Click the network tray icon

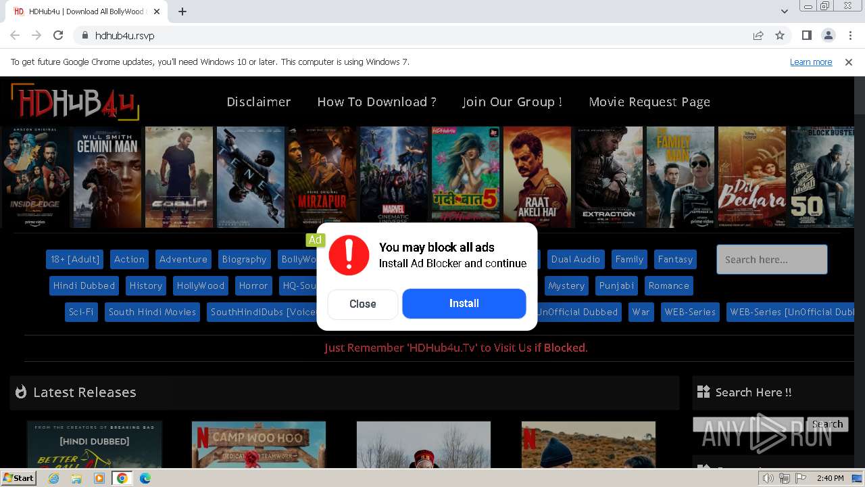(785, 478)
